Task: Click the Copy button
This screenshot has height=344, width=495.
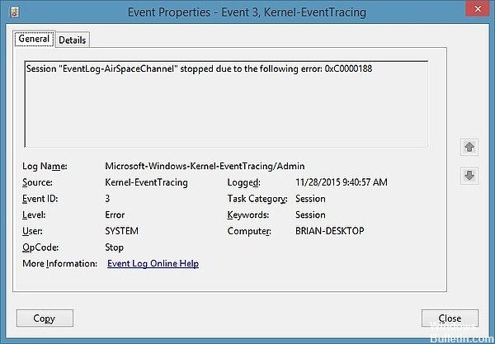Action: coord(45,318)
